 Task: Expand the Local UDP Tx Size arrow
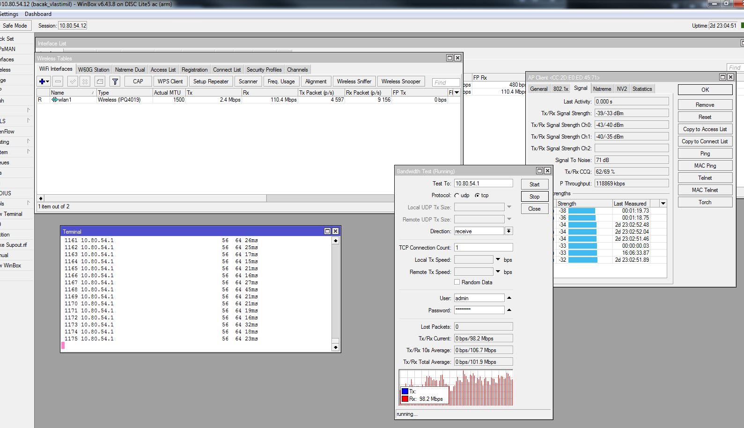click(x=509, y=207)
